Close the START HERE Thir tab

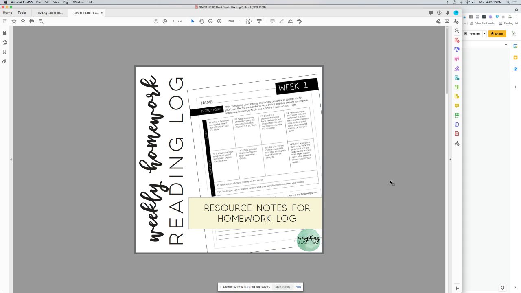click(x=102, y=13)
